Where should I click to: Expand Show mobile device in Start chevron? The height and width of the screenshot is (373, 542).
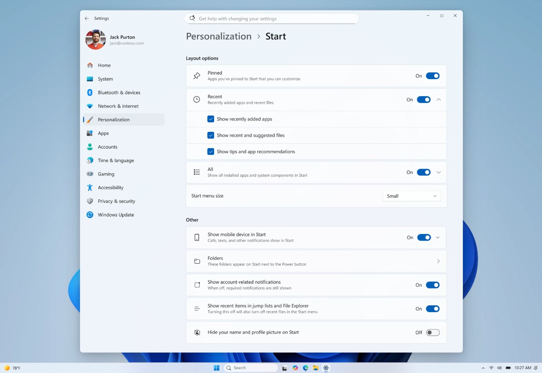(x=438, y=237)
